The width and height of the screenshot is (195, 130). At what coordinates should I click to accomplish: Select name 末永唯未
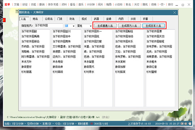click(152, 62)
